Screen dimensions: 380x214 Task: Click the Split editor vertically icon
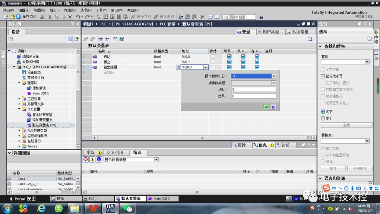point(217,17)
